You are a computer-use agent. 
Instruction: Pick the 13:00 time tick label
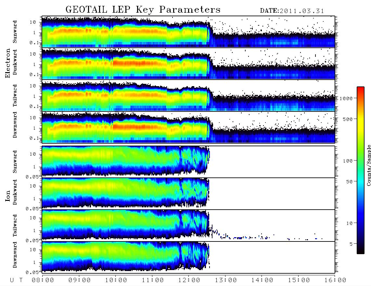pyautogui.click(x=226, y=280)
